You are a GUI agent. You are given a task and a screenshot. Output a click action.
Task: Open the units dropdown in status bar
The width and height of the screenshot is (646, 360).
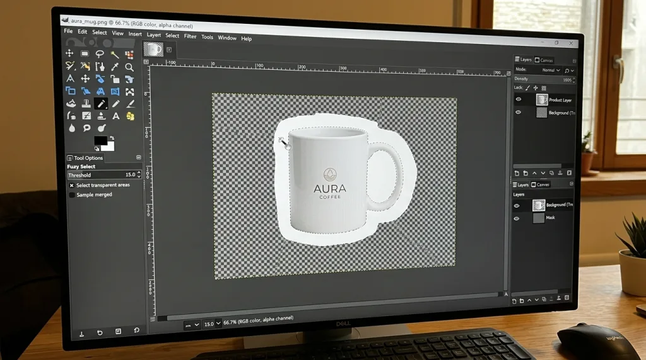pyautogui.click(x=192, y=325)
